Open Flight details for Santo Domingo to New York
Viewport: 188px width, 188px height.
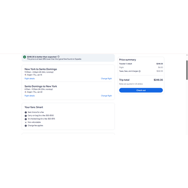[30, 96]
